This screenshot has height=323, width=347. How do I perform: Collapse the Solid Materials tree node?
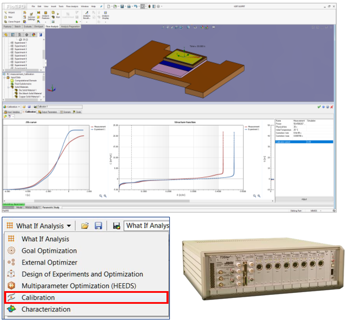coord(9,87)
